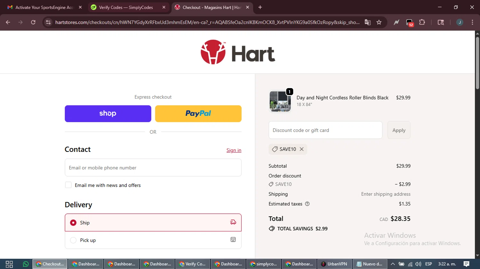The image size is (480, 269).
Task: Click the Email or mobile phone number field
Action: tap(153, 168)
